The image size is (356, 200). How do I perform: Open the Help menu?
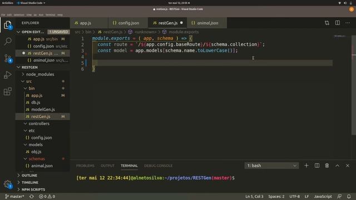click(x=60, y=15)
